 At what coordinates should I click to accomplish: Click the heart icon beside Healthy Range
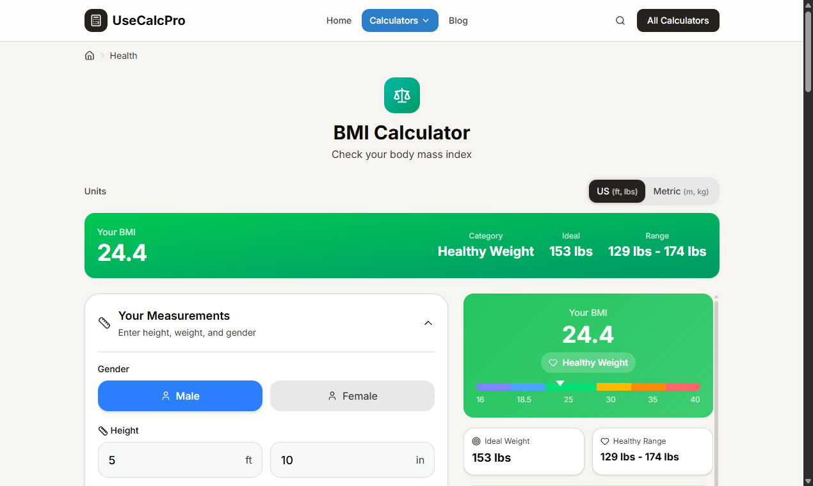tap(605, 441)
